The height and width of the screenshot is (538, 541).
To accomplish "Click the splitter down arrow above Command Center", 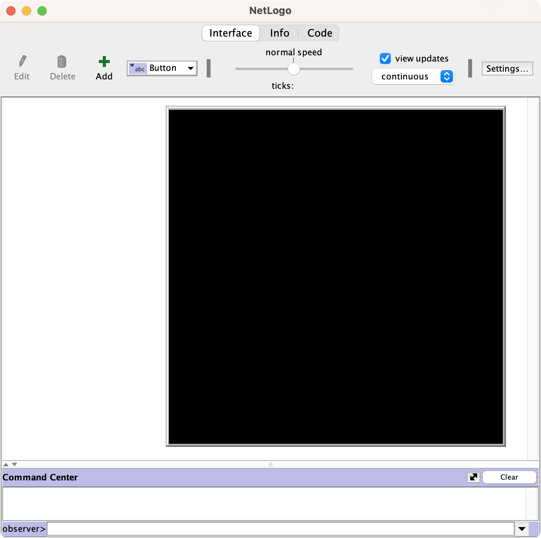I will point(14,464).
